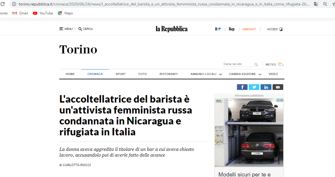Open the hamburger MENU

click(x=66, y=29)
